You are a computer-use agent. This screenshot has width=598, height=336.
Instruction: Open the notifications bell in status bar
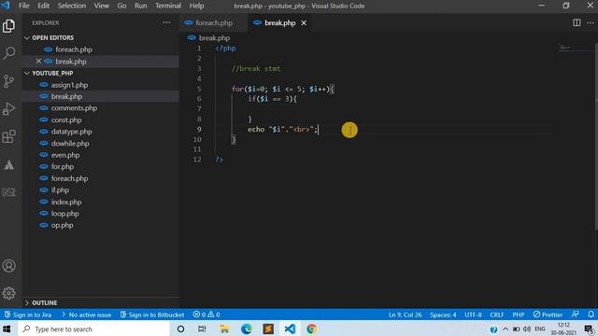(591, 315)
